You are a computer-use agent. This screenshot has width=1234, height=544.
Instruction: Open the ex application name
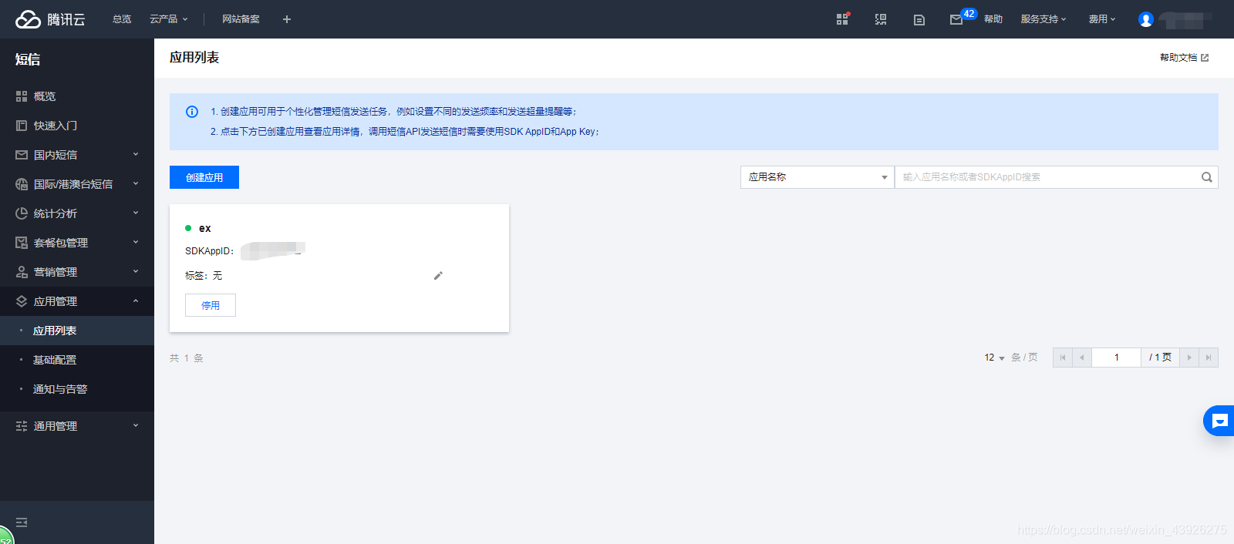(204, 228)
